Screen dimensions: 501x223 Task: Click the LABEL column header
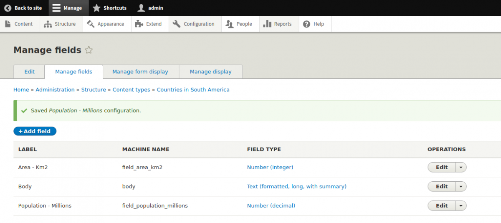(28, 149)
